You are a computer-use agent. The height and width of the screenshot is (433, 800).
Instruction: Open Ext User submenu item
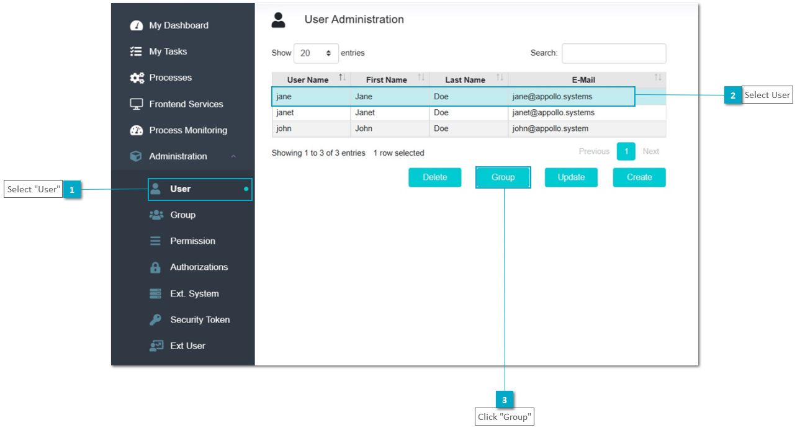[x=187, y=346]
